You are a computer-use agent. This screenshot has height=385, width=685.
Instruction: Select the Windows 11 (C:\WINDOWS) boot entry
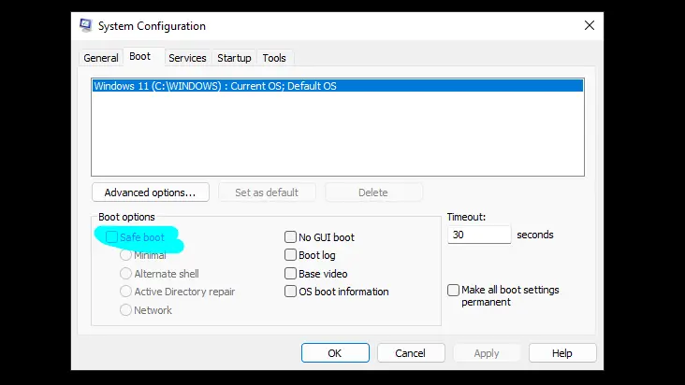coord(337,86)
